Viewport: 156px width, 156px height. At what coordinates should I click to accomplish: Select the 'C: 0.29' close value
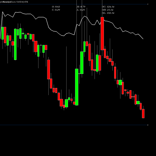pyautogui.click(x=56, y=10)
